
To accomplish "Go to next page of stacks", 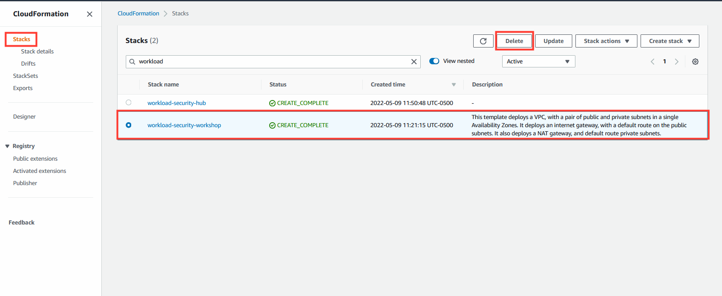I will click(x=677, y=62).
